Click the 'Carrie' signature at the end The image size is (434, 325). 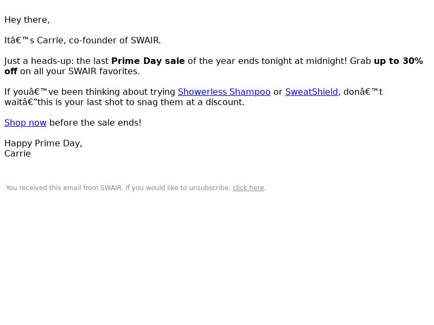18,154
